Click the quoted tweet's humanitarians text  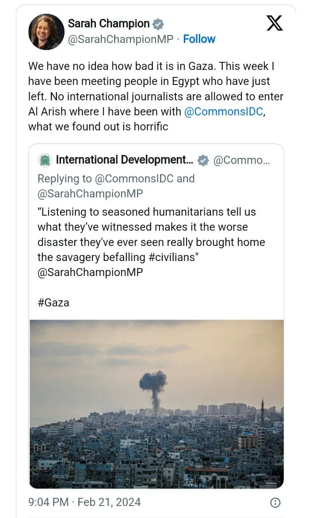coord(151,234)
